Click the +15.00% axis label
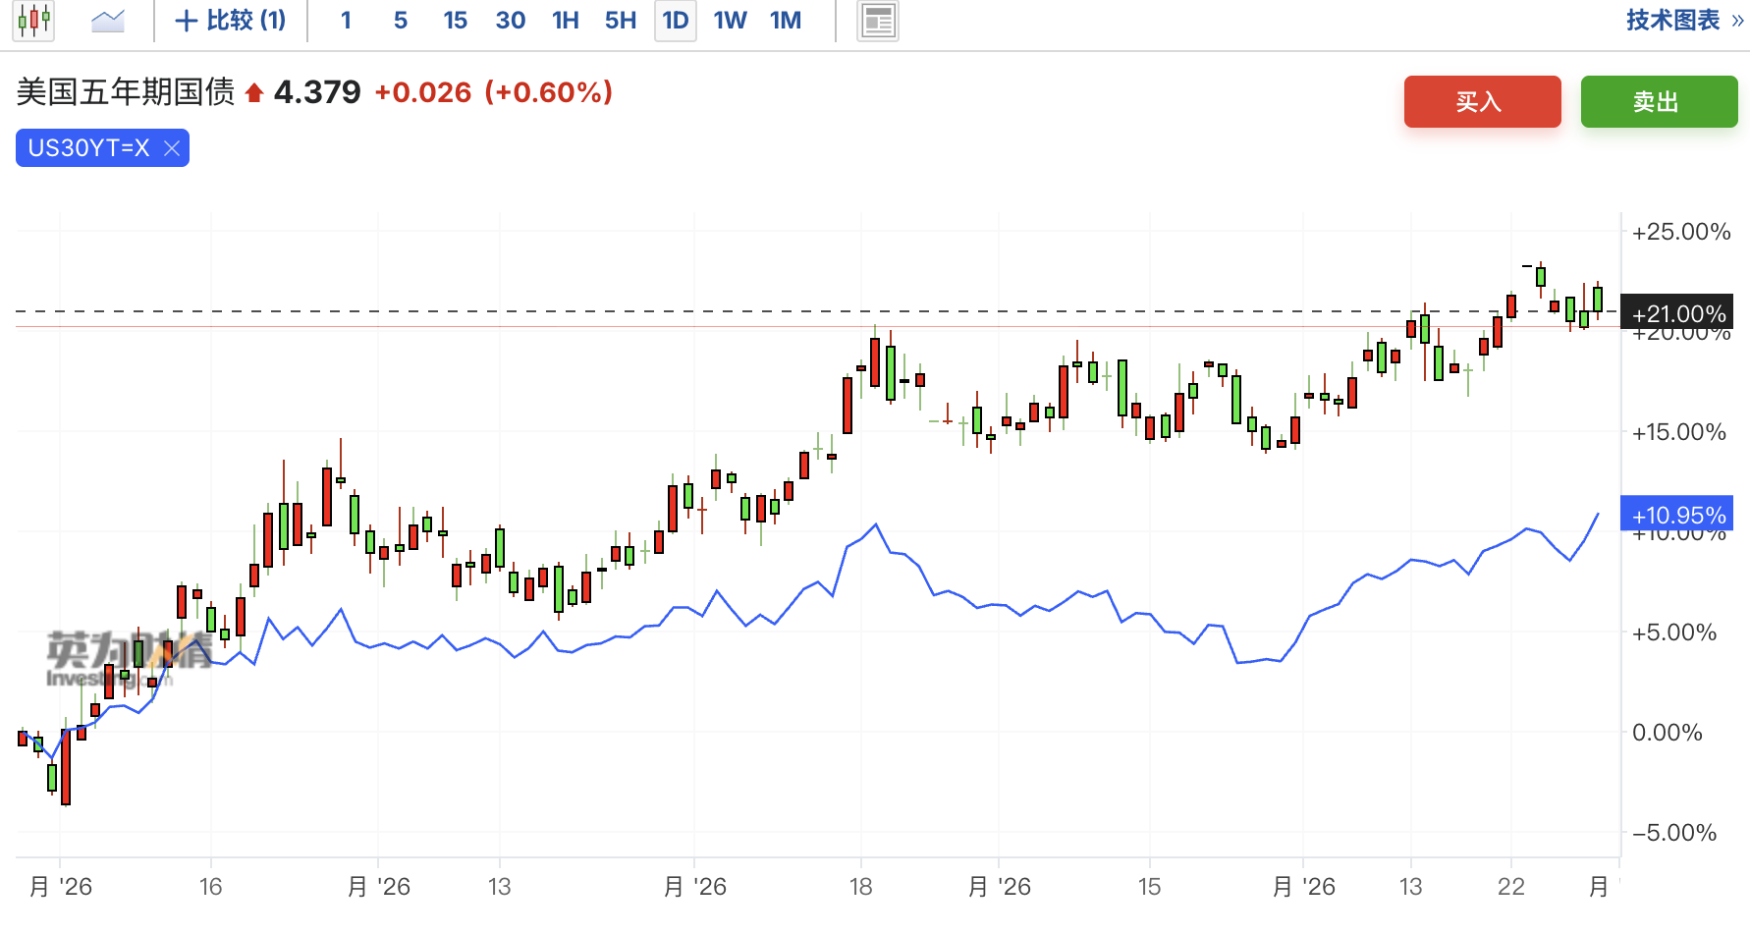The height and width of the screenshot is (935, 1750). point(1679,432)
